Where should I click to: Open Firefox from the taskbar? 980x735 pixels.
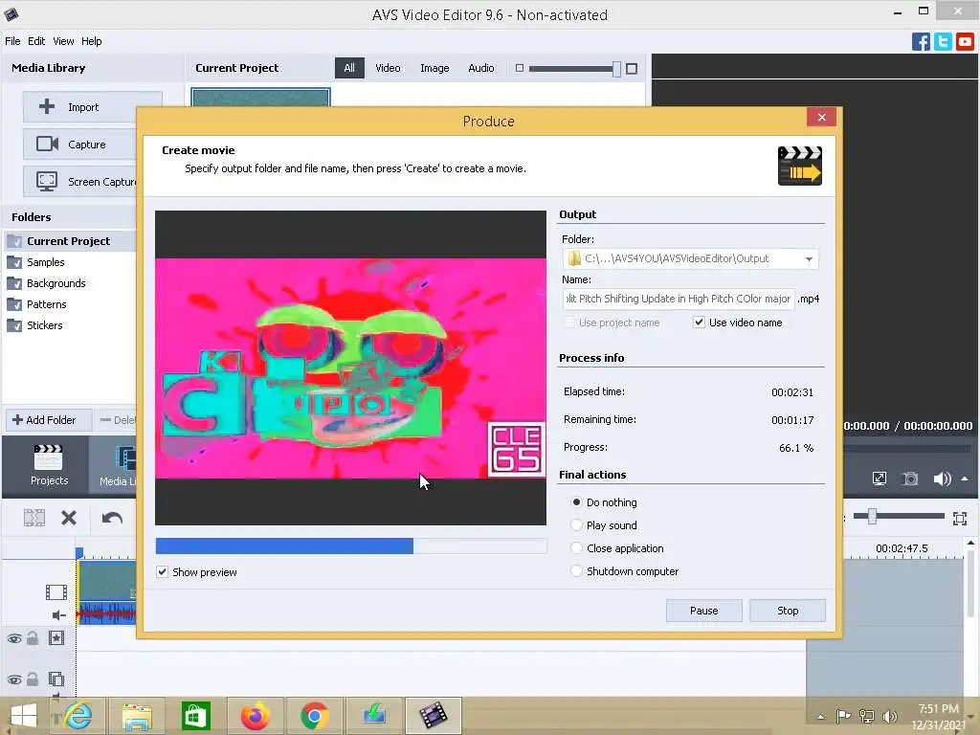point(255,716)
